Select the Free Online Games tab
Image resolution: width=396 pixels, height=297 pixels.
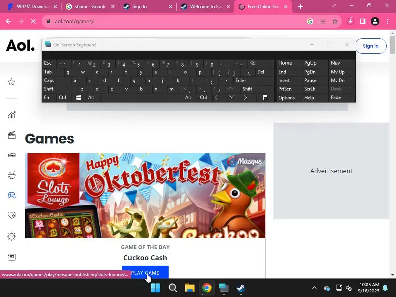(x=264, y=7)
